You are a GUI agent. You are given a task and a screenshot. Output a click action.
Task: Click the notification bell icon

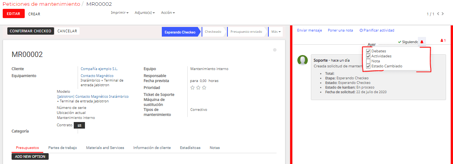click(x=422, y=42)
